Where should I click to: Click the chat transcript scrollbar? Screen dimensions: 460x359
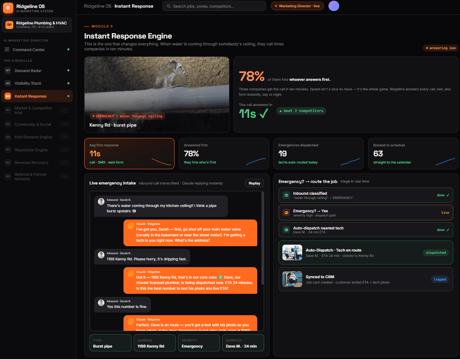[x=263, y=238]
